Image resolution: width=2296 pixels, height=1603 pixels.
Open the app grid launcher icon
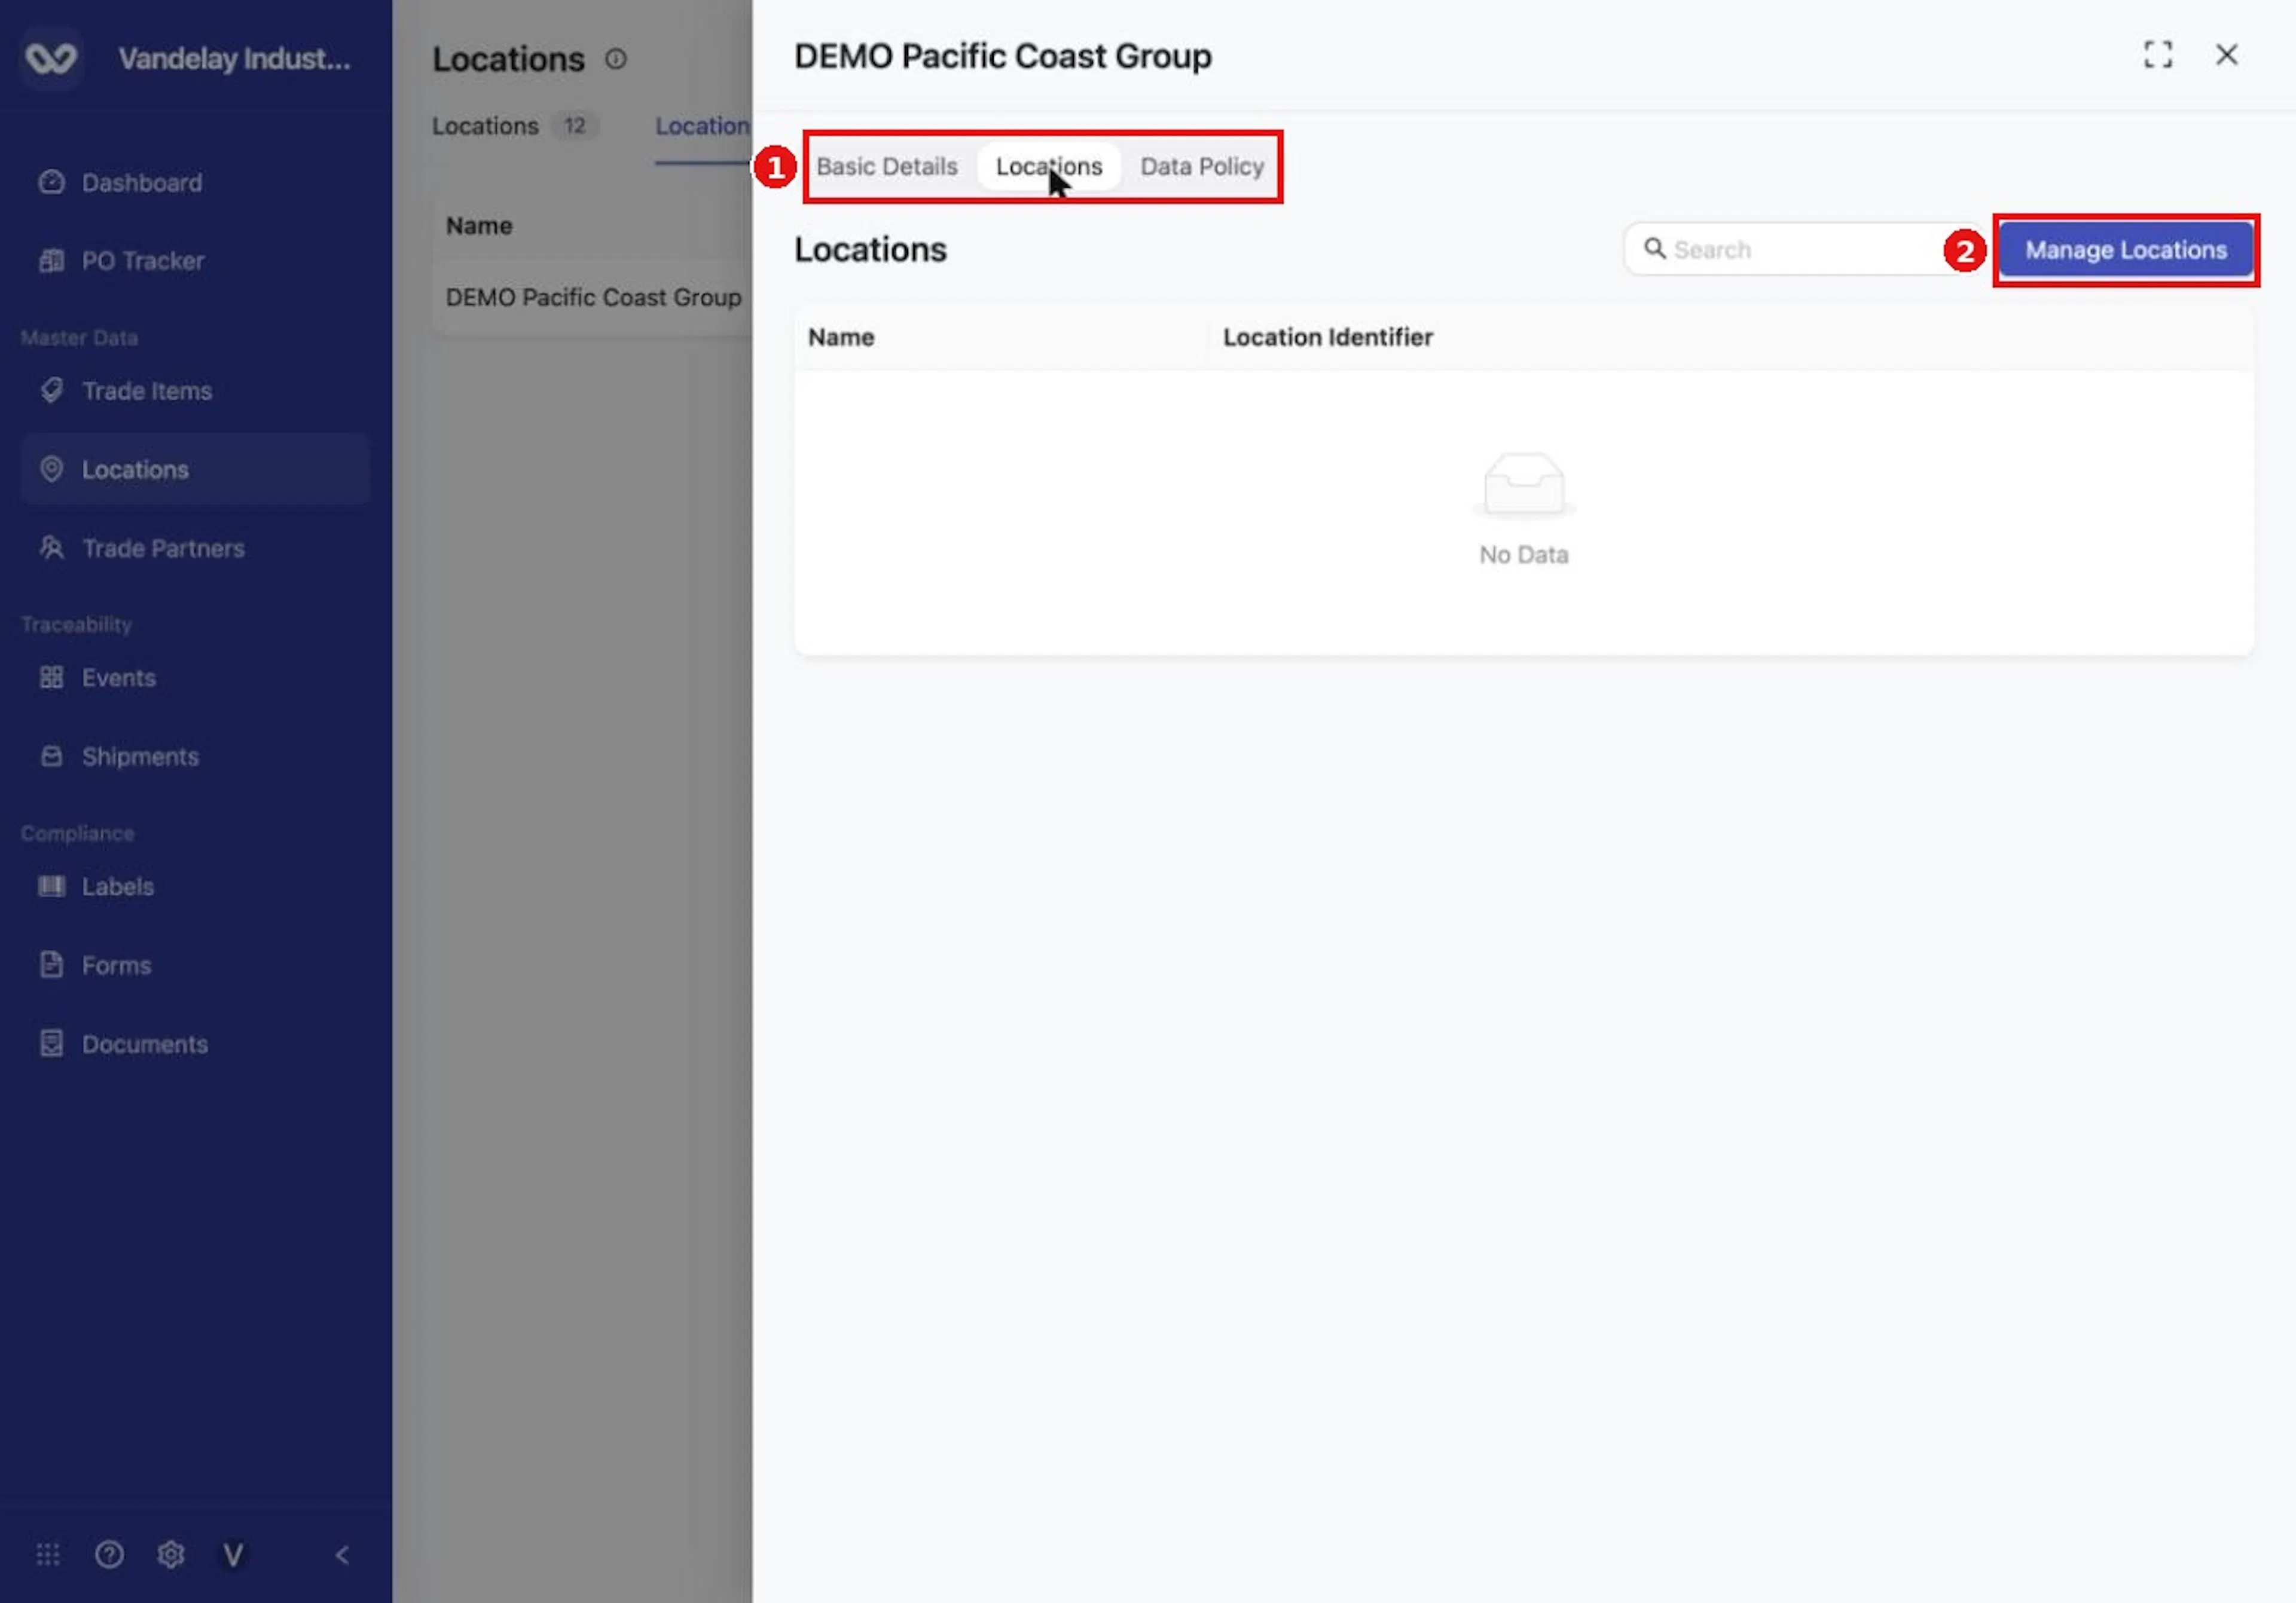[x=48, y=1555]
